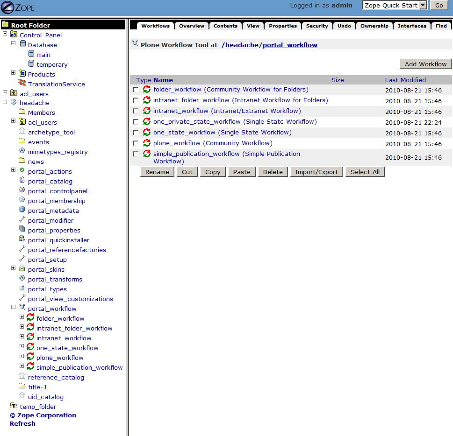The height and width of the screenshot is (436, 453).
Task: Click the Plone Workflow Tool header icon
Action: coord(135,43)
